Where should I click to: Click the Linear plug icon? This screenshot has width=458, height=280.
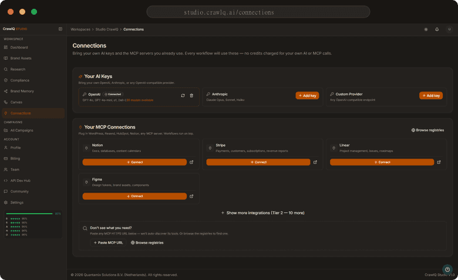tap(334, 148)
